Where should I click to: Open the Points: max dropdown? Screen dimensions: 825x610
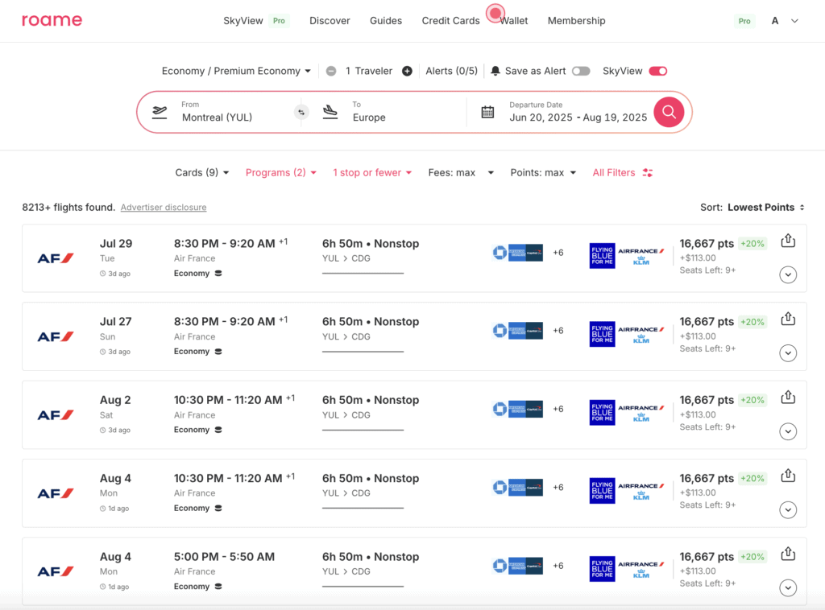pyautogui.click(x=543, y=173)
